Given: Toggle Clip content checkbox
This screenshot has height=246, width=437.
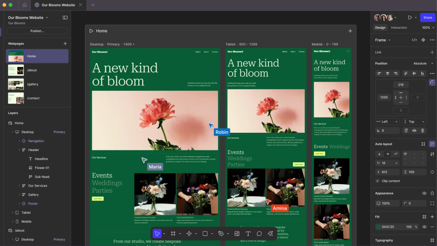Looking at the screenshot, I should (x=378, y=181).
